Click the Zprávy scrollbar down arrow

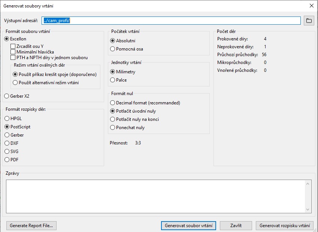tap(308, 210)
